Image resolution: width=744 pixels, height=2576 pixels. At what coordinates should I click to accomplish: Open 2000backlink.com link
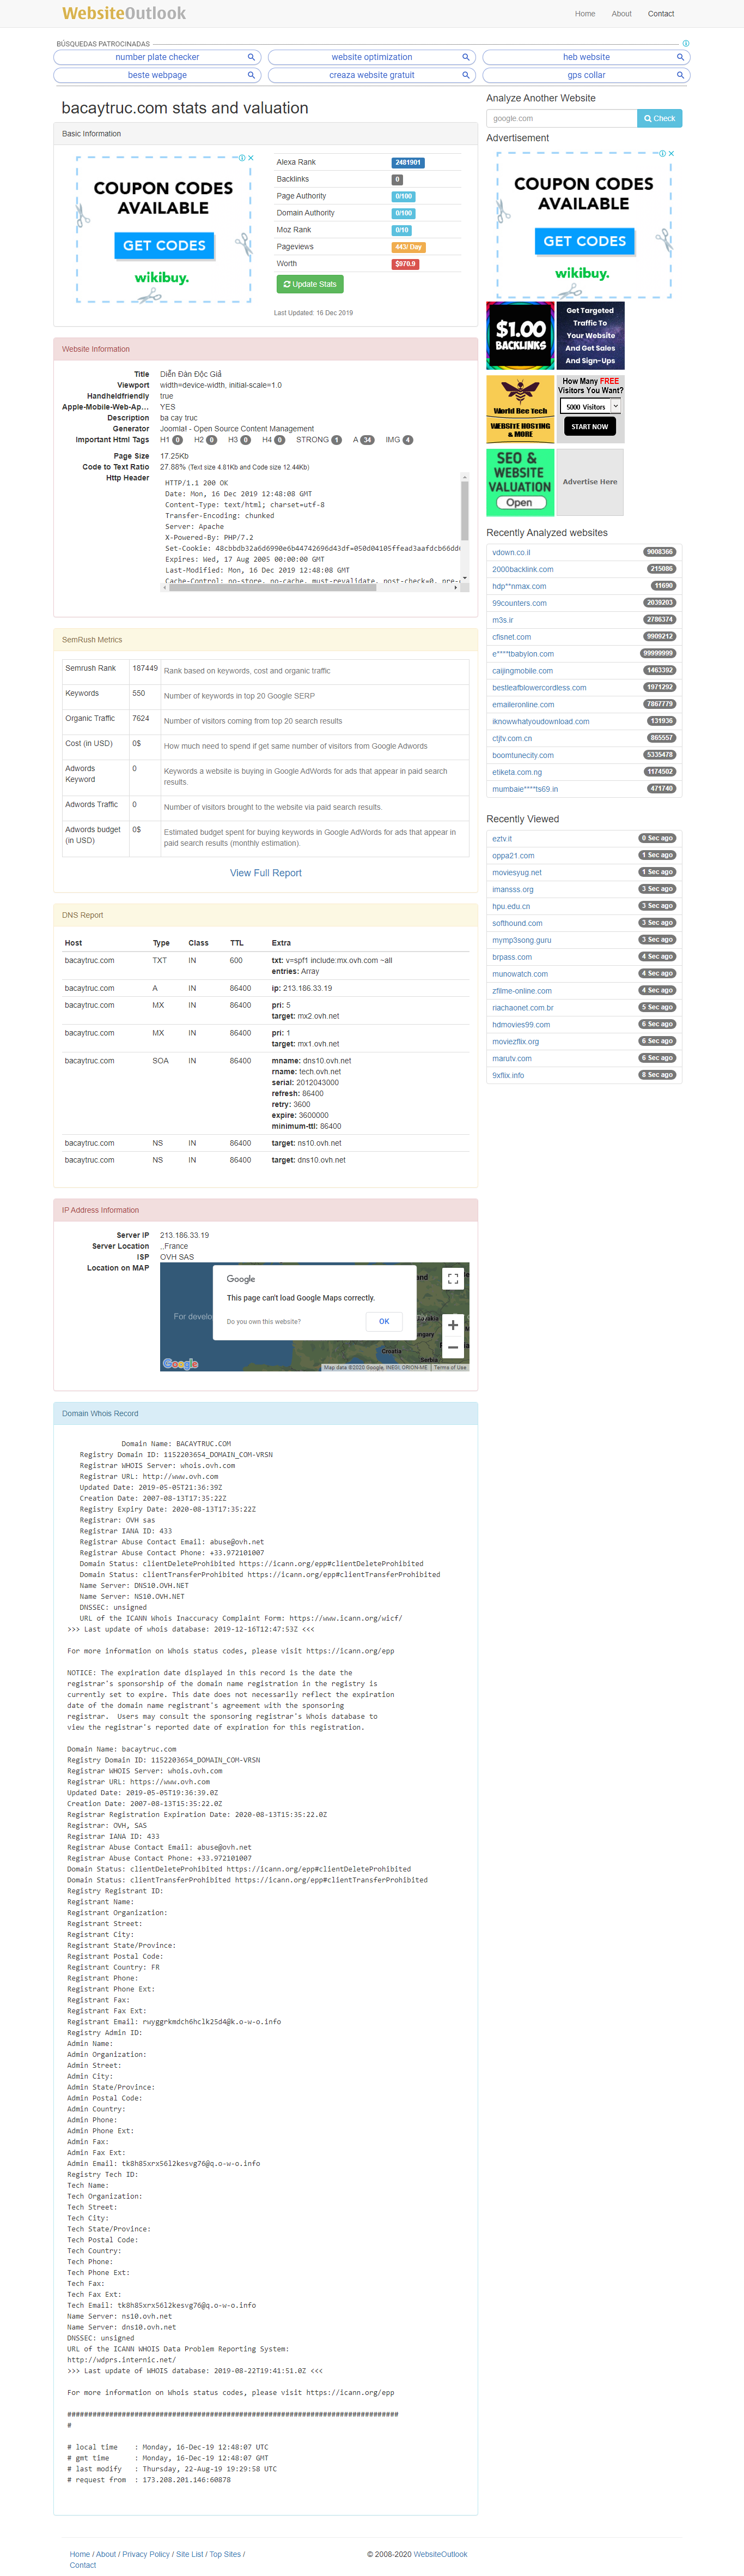click(x=522, y=569)
